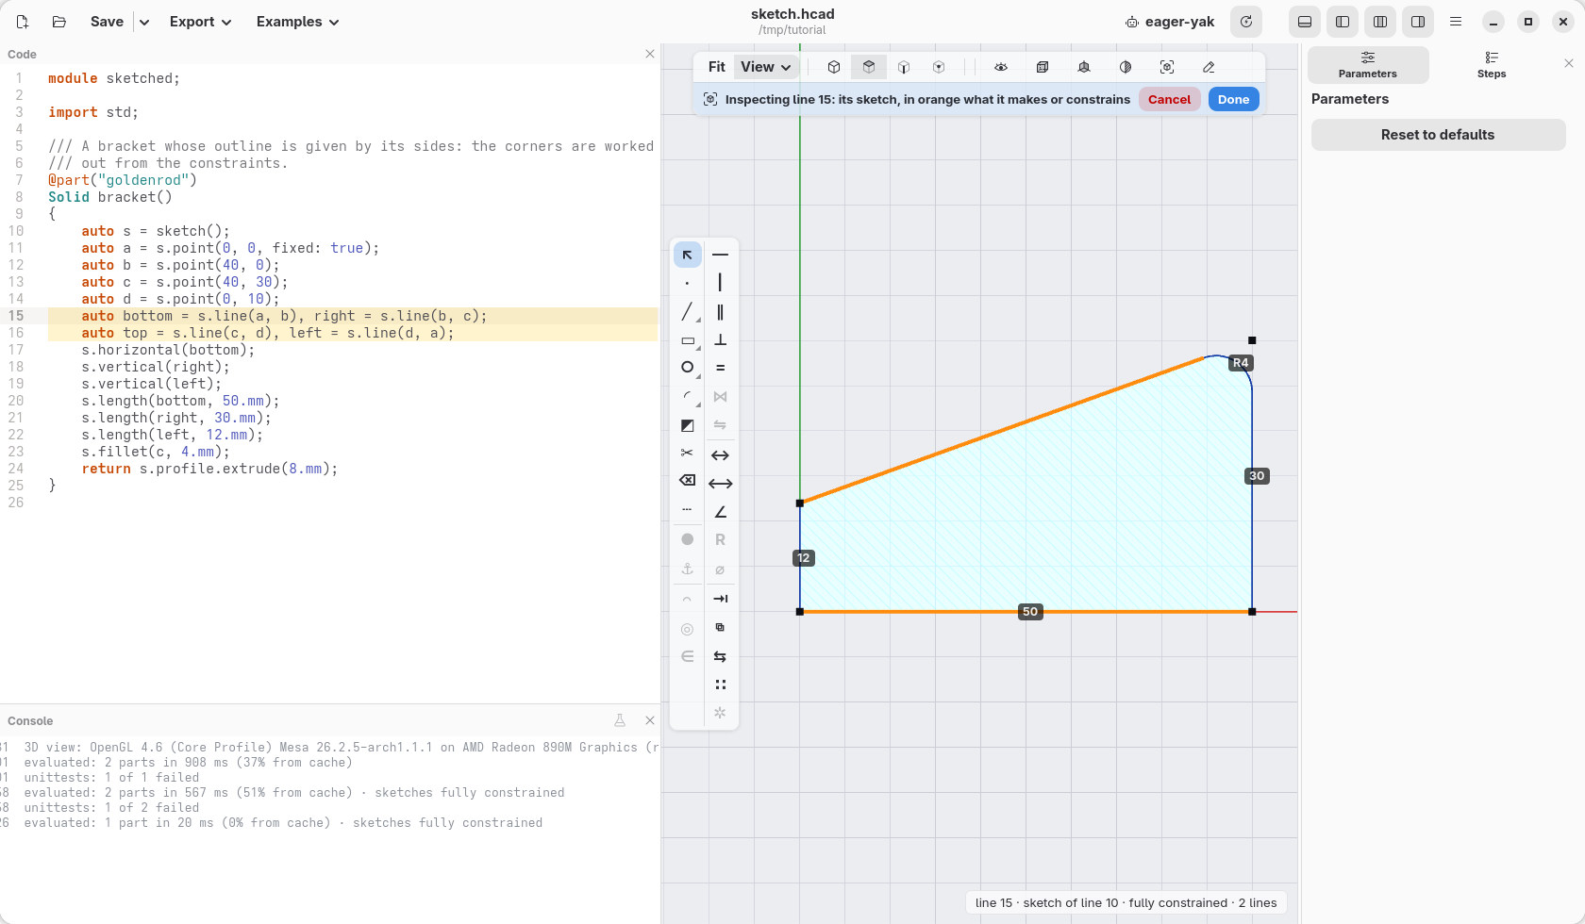
Task: Pick the line drawing tool
Action: (x=687, y=311)
